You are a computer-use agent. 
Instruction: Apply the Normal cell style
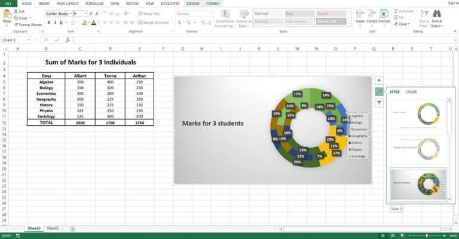coord(268,14)
